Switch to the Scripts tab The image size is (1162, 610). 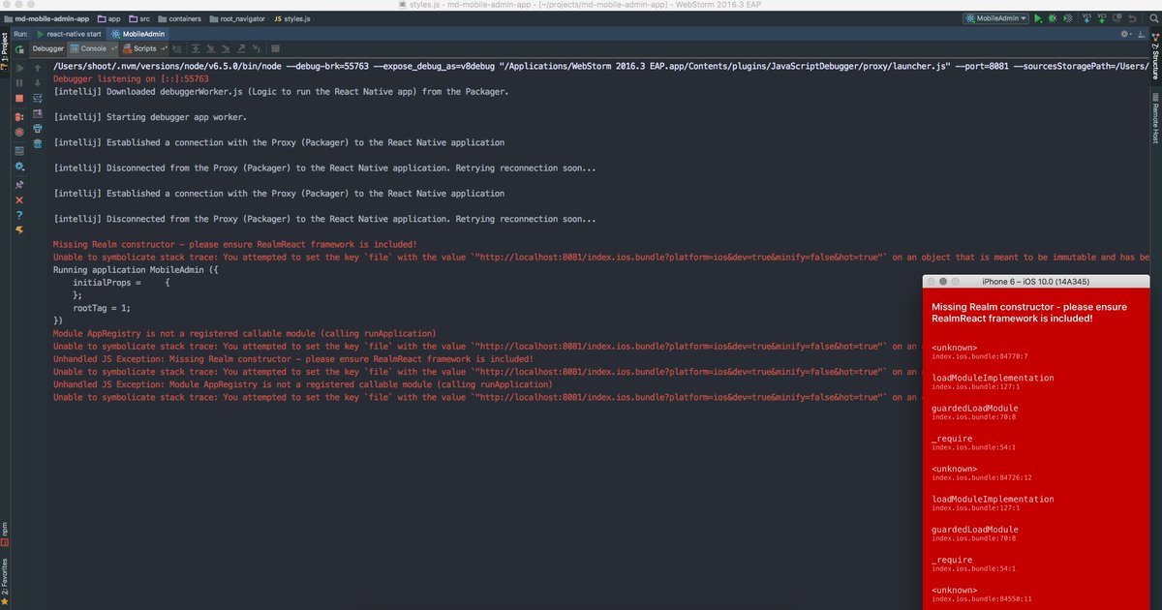pyautogui.click(x=144, y=48)
